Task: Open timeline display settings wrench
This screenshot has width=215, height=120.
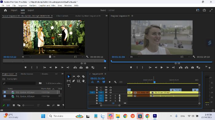Action: pos(115,82)
